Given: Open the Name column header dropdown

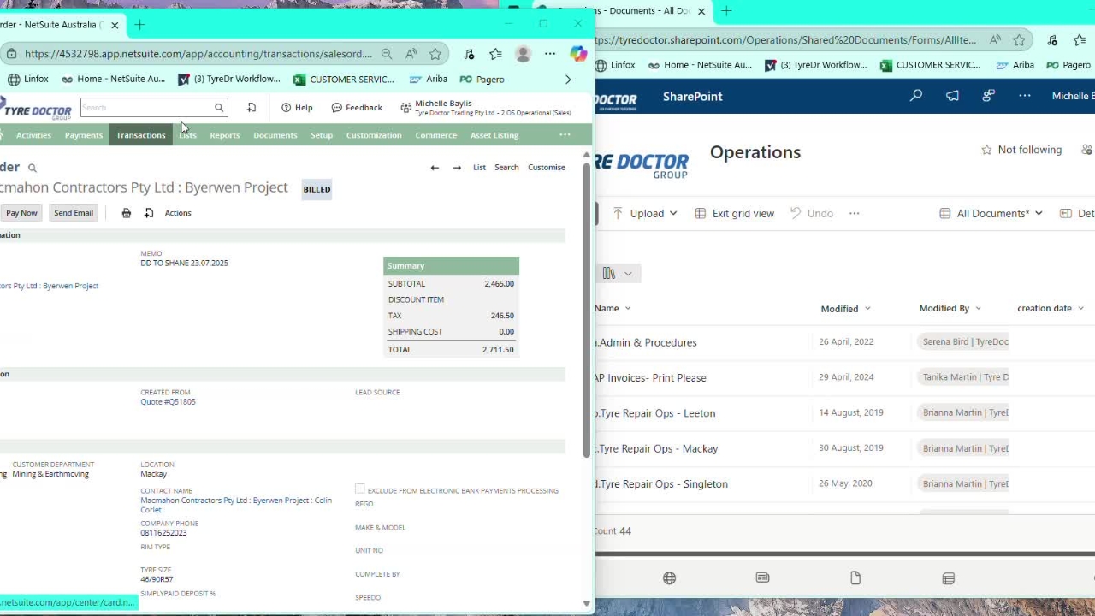Looking at the screenshot, I should pos(628,309).
